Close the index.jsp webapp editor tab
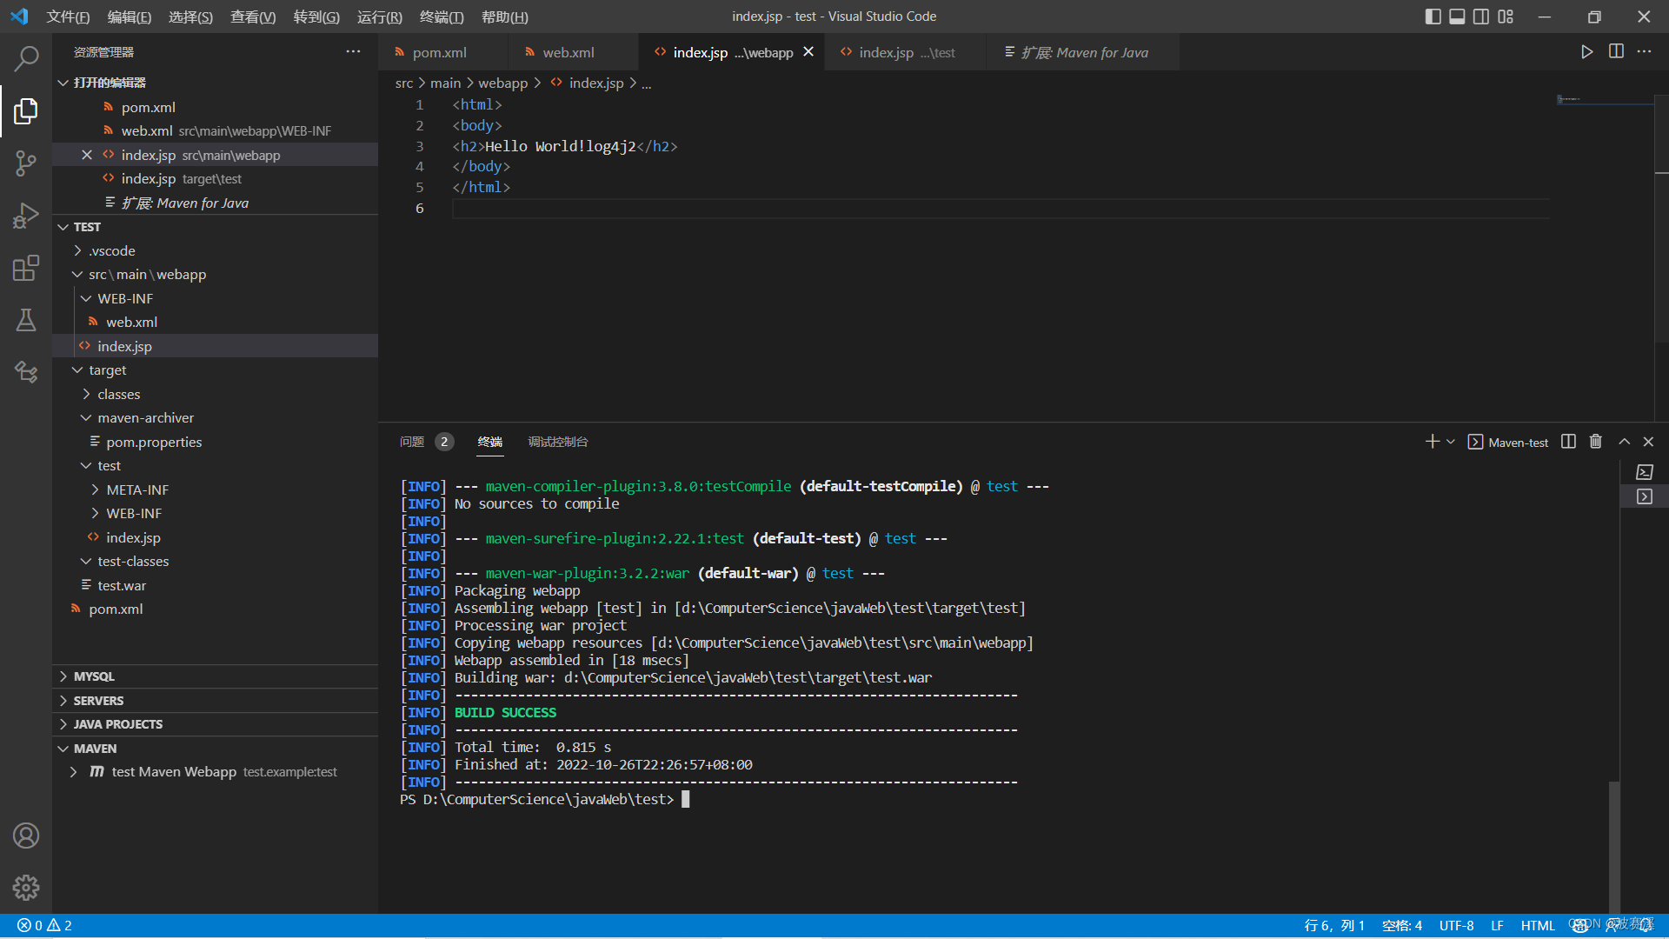This screenshot has height=939, width=1669. click(x=808, y=52)
